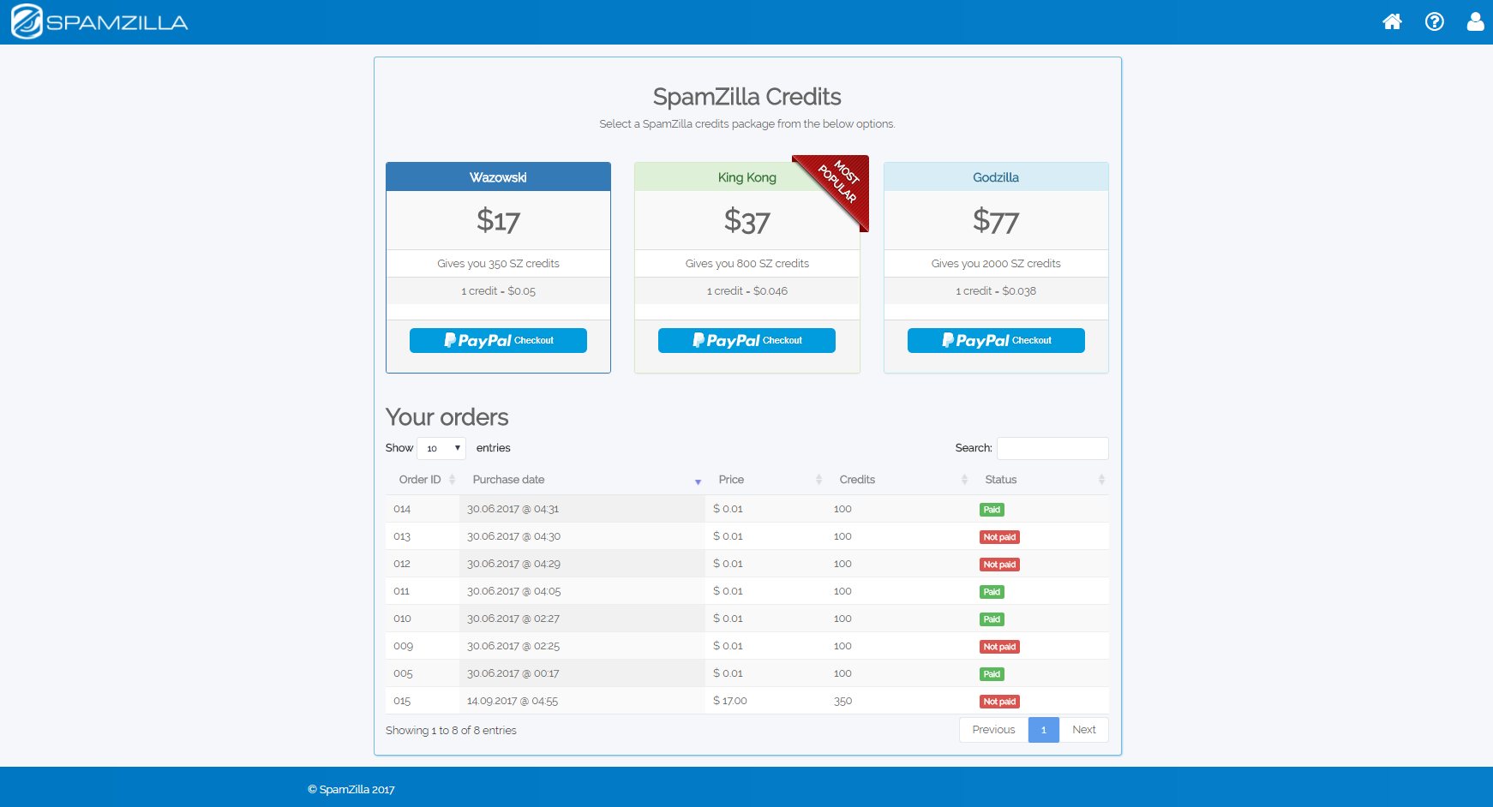1493x807 pixels.
Task: Click date '14.09.2017 @ 04:55'
Action: coord(512,701)
